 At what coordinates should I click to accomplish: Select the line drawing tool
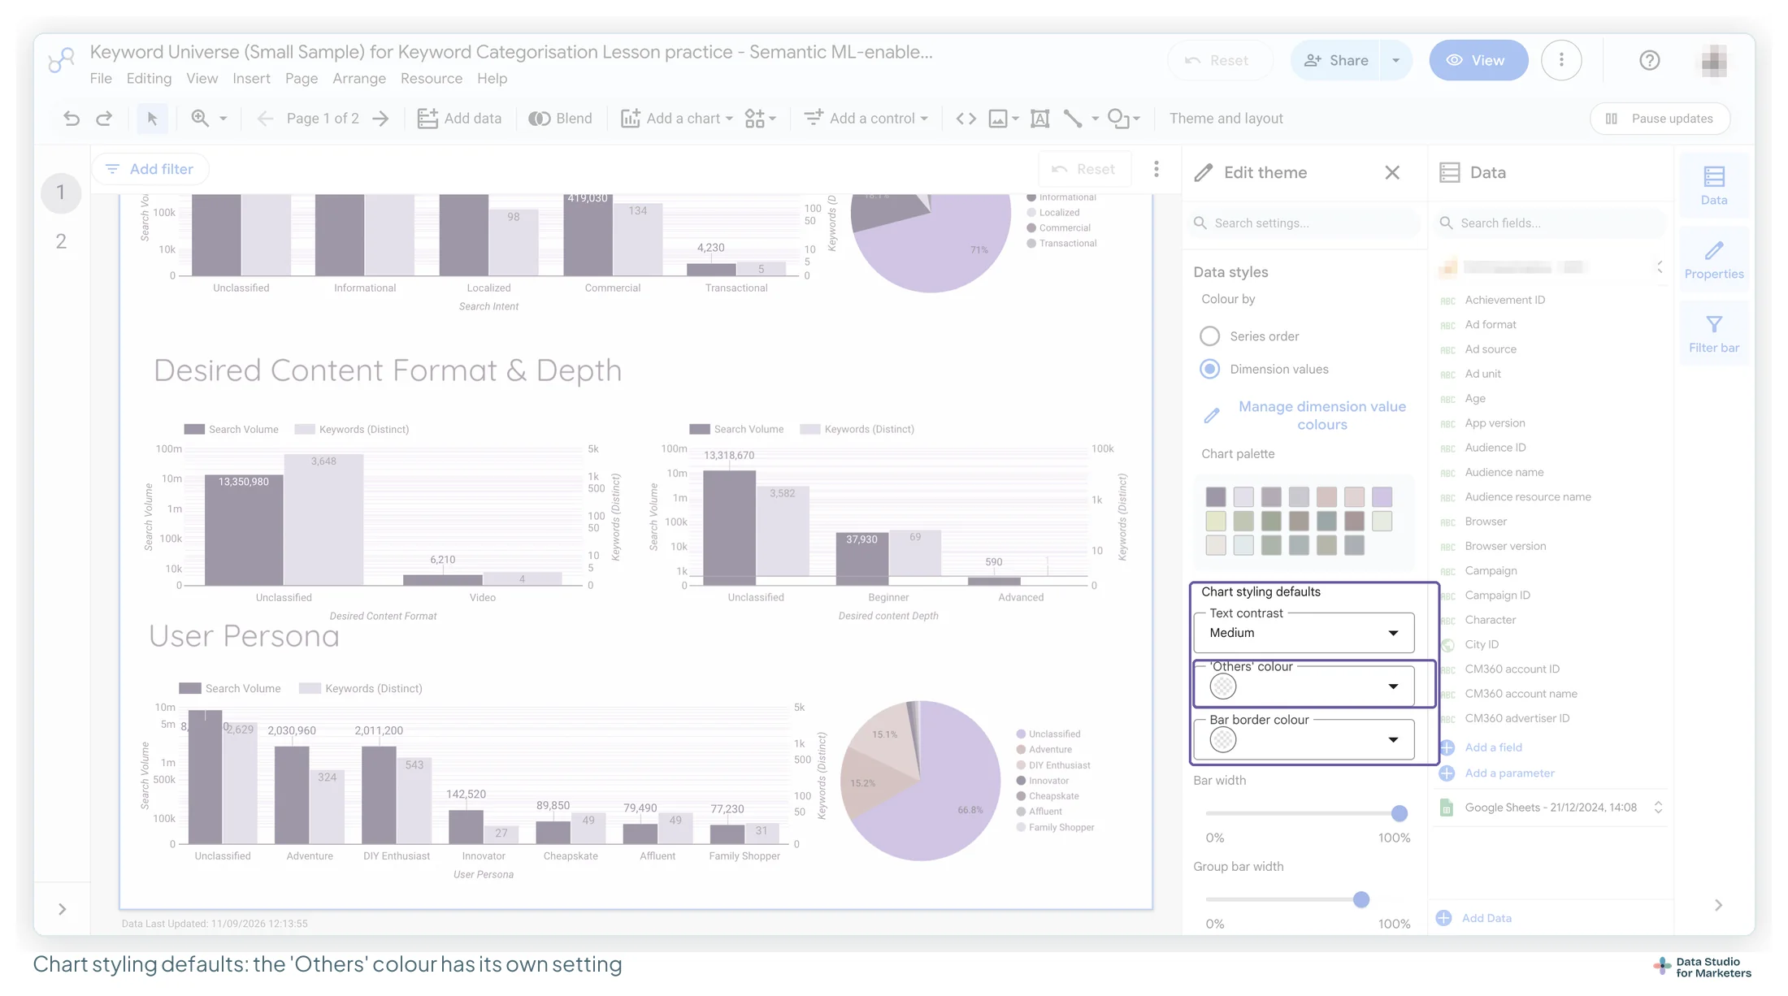tap(1073, 119)
